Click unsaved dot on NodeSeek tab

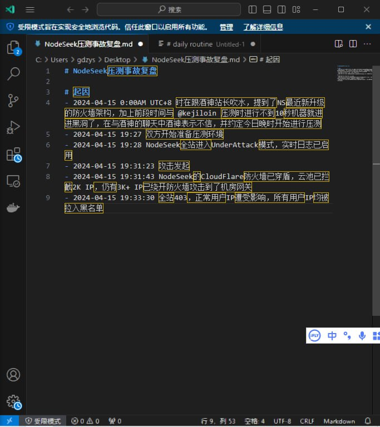pos(140,44)
